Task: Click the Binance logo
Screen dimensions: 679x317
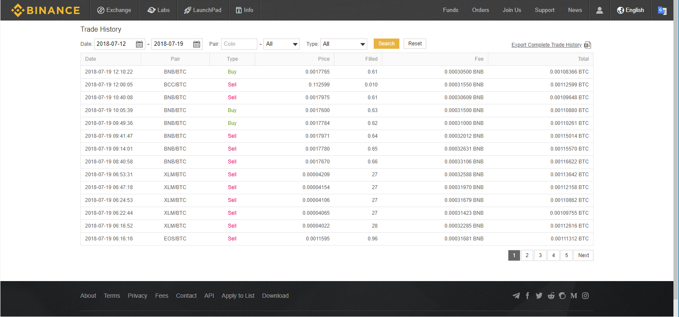Action: (45, 10)
